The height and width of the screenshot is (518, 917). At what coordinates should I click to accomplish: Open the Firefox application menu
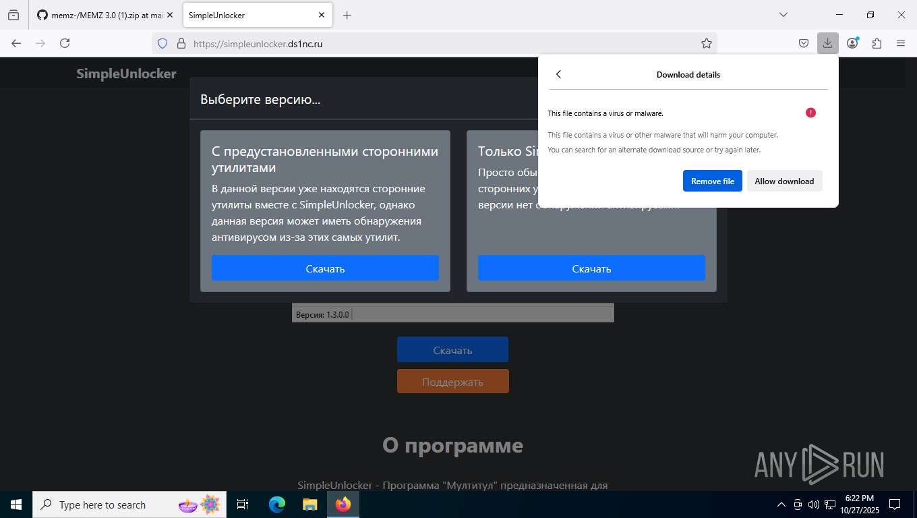pyautogui.click(x=901, y=43)
